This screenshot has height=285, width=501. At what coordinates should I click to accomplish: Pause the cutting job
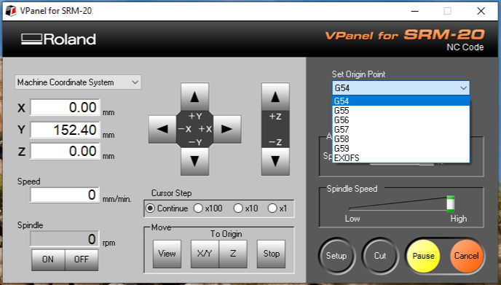[x=423, y=256]
